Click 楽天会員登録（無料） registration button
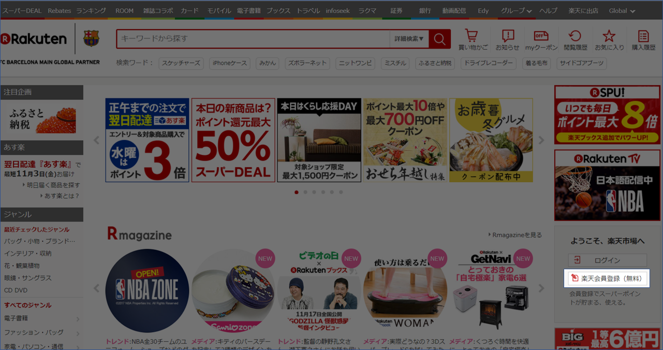The height and width of the screenshot is (350, 663). (608, 279)
